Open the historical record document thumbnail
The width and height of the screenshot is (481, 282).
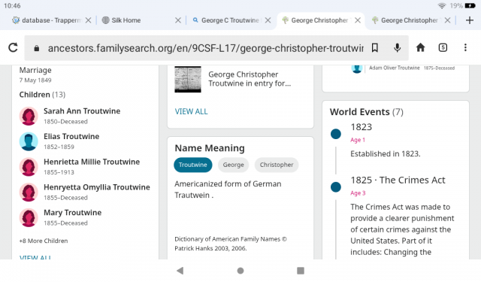point(188,79)
